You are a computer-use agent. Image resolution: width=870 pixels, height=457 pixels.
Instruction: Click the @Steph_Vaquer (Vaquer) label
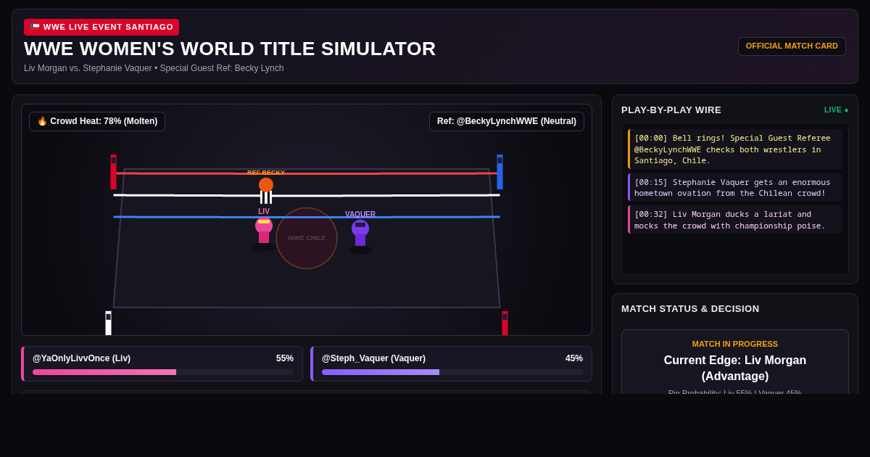click(373, 358)
